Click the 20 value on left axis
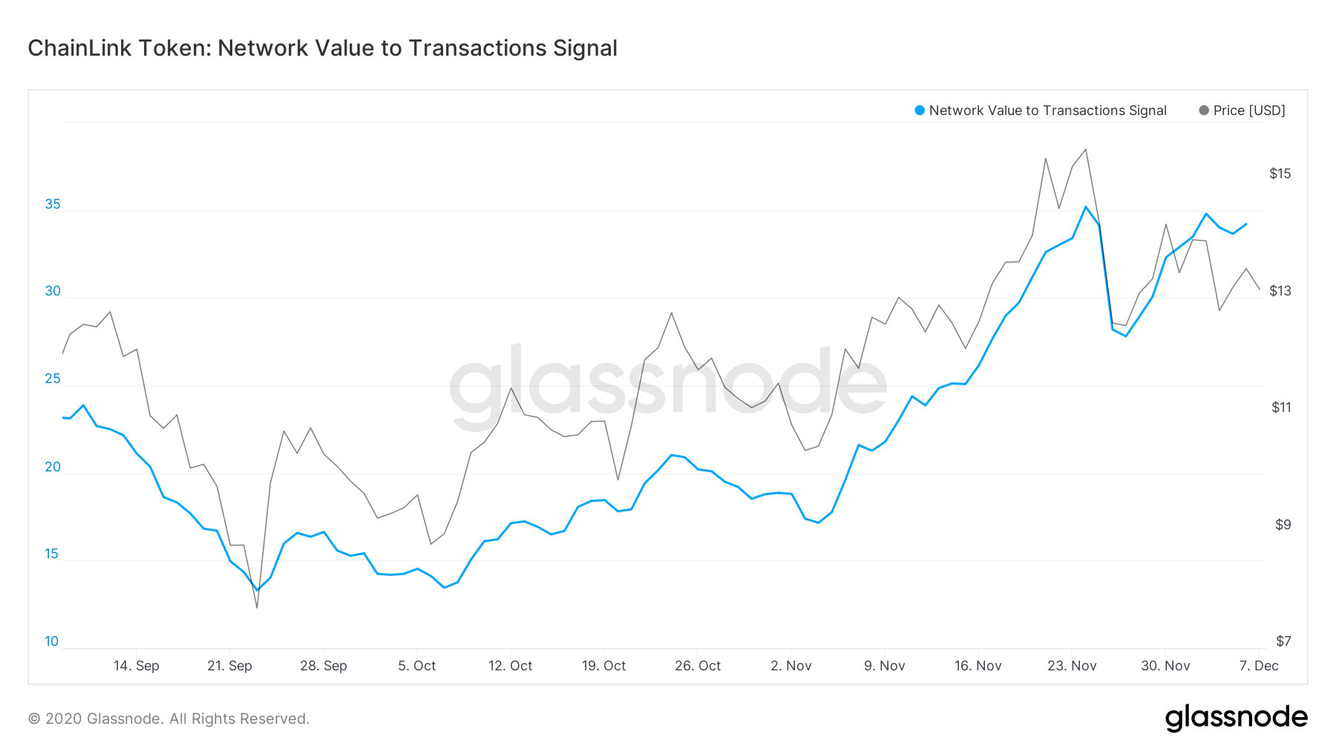Viewport: 1336px width, 752px height. coord(53,467)
